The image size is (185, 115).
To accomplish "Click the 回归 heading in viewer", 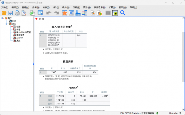I will (41, 19).
